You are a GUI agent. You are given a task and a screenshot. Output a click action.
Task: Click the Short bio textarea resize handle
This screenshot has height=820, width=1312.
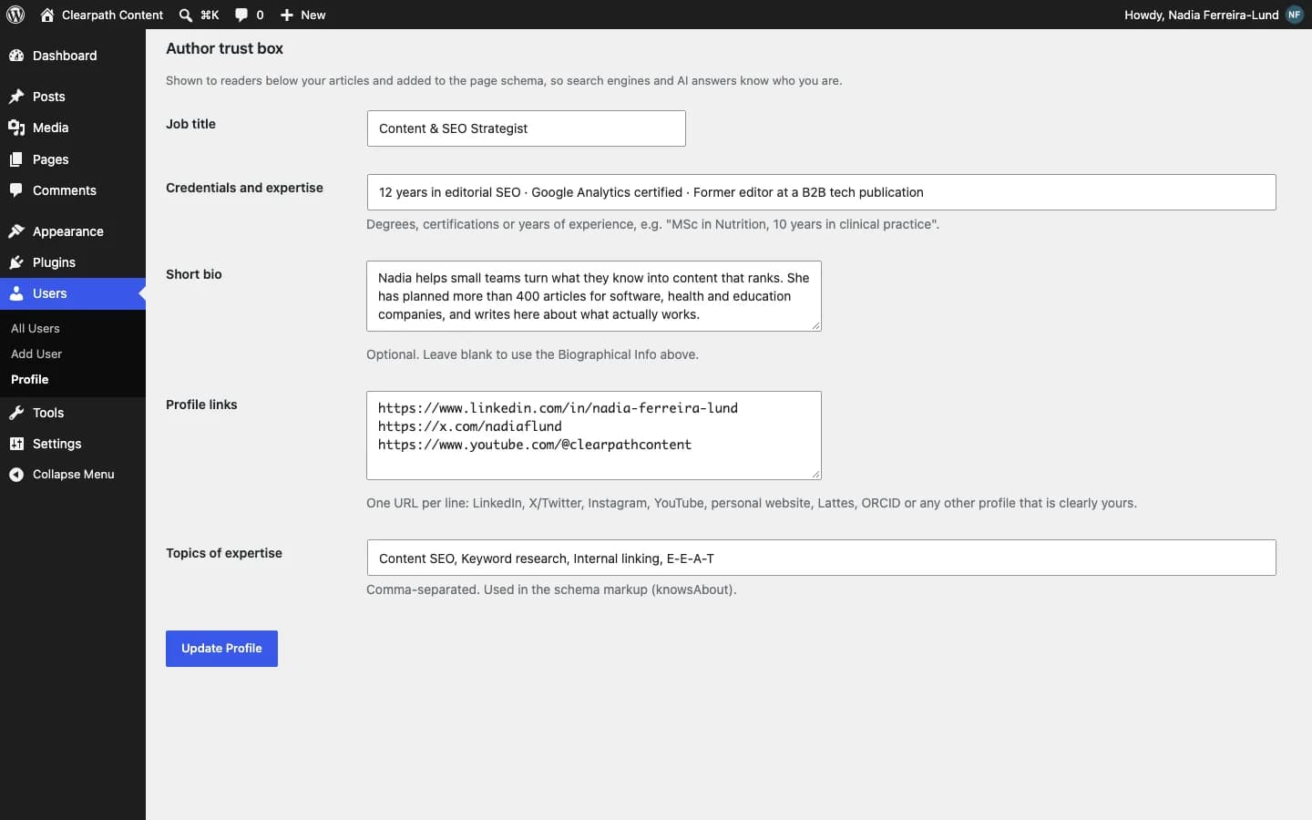pos(815,325)
